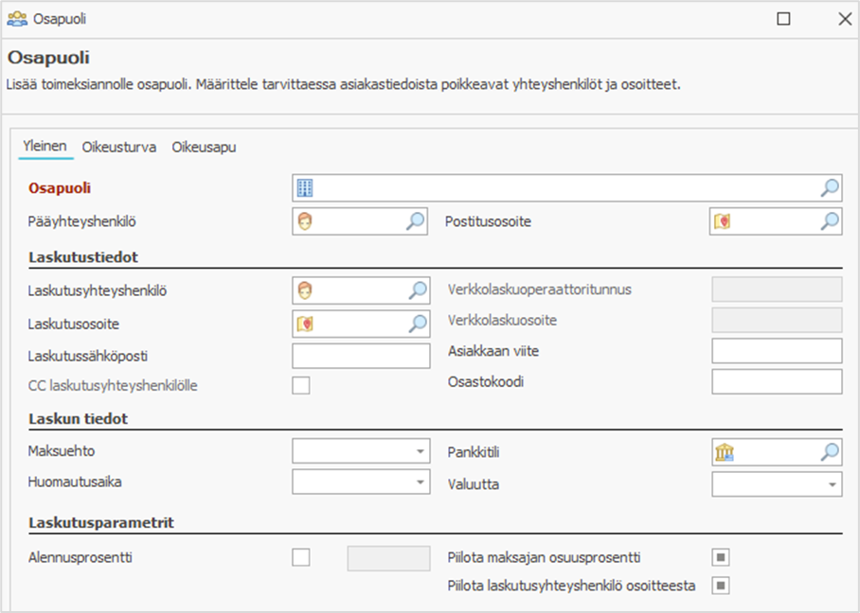Toggle Piilota maksajan osuusprosentti checkbox
This screenshot has height=613, width=860.
coord(721,557)
